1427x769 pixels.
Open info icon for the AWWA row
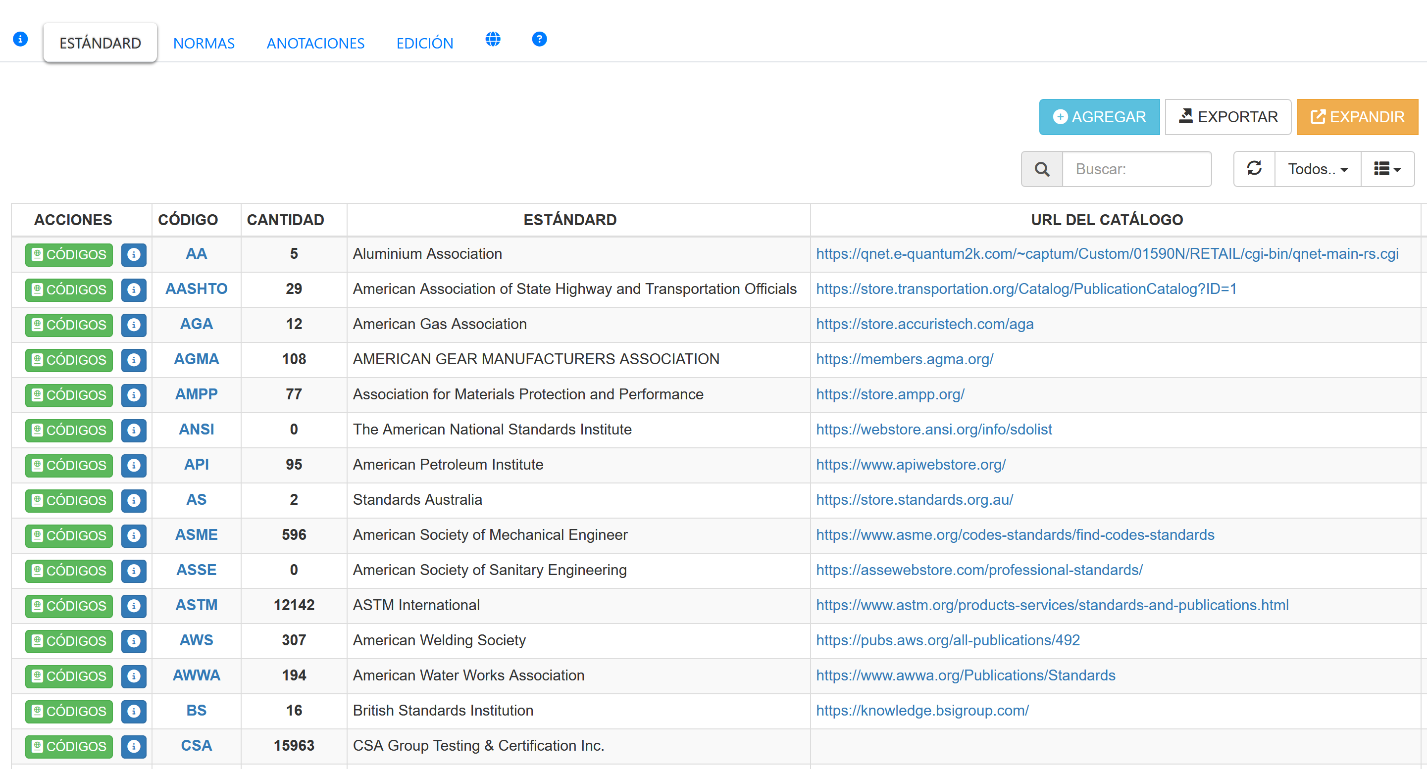click(x=134, y=676)
